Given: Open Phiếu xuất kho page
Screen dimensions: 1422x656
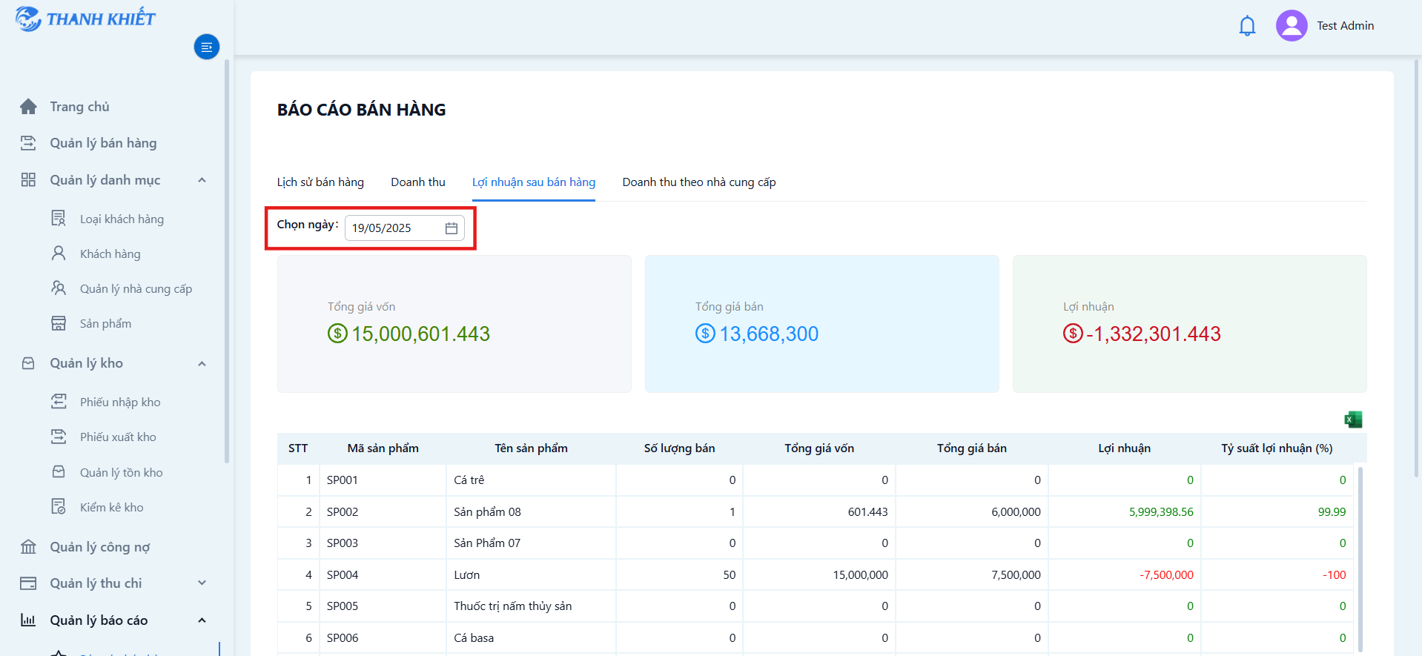Looking at the screenshot, I should (118, 437).
